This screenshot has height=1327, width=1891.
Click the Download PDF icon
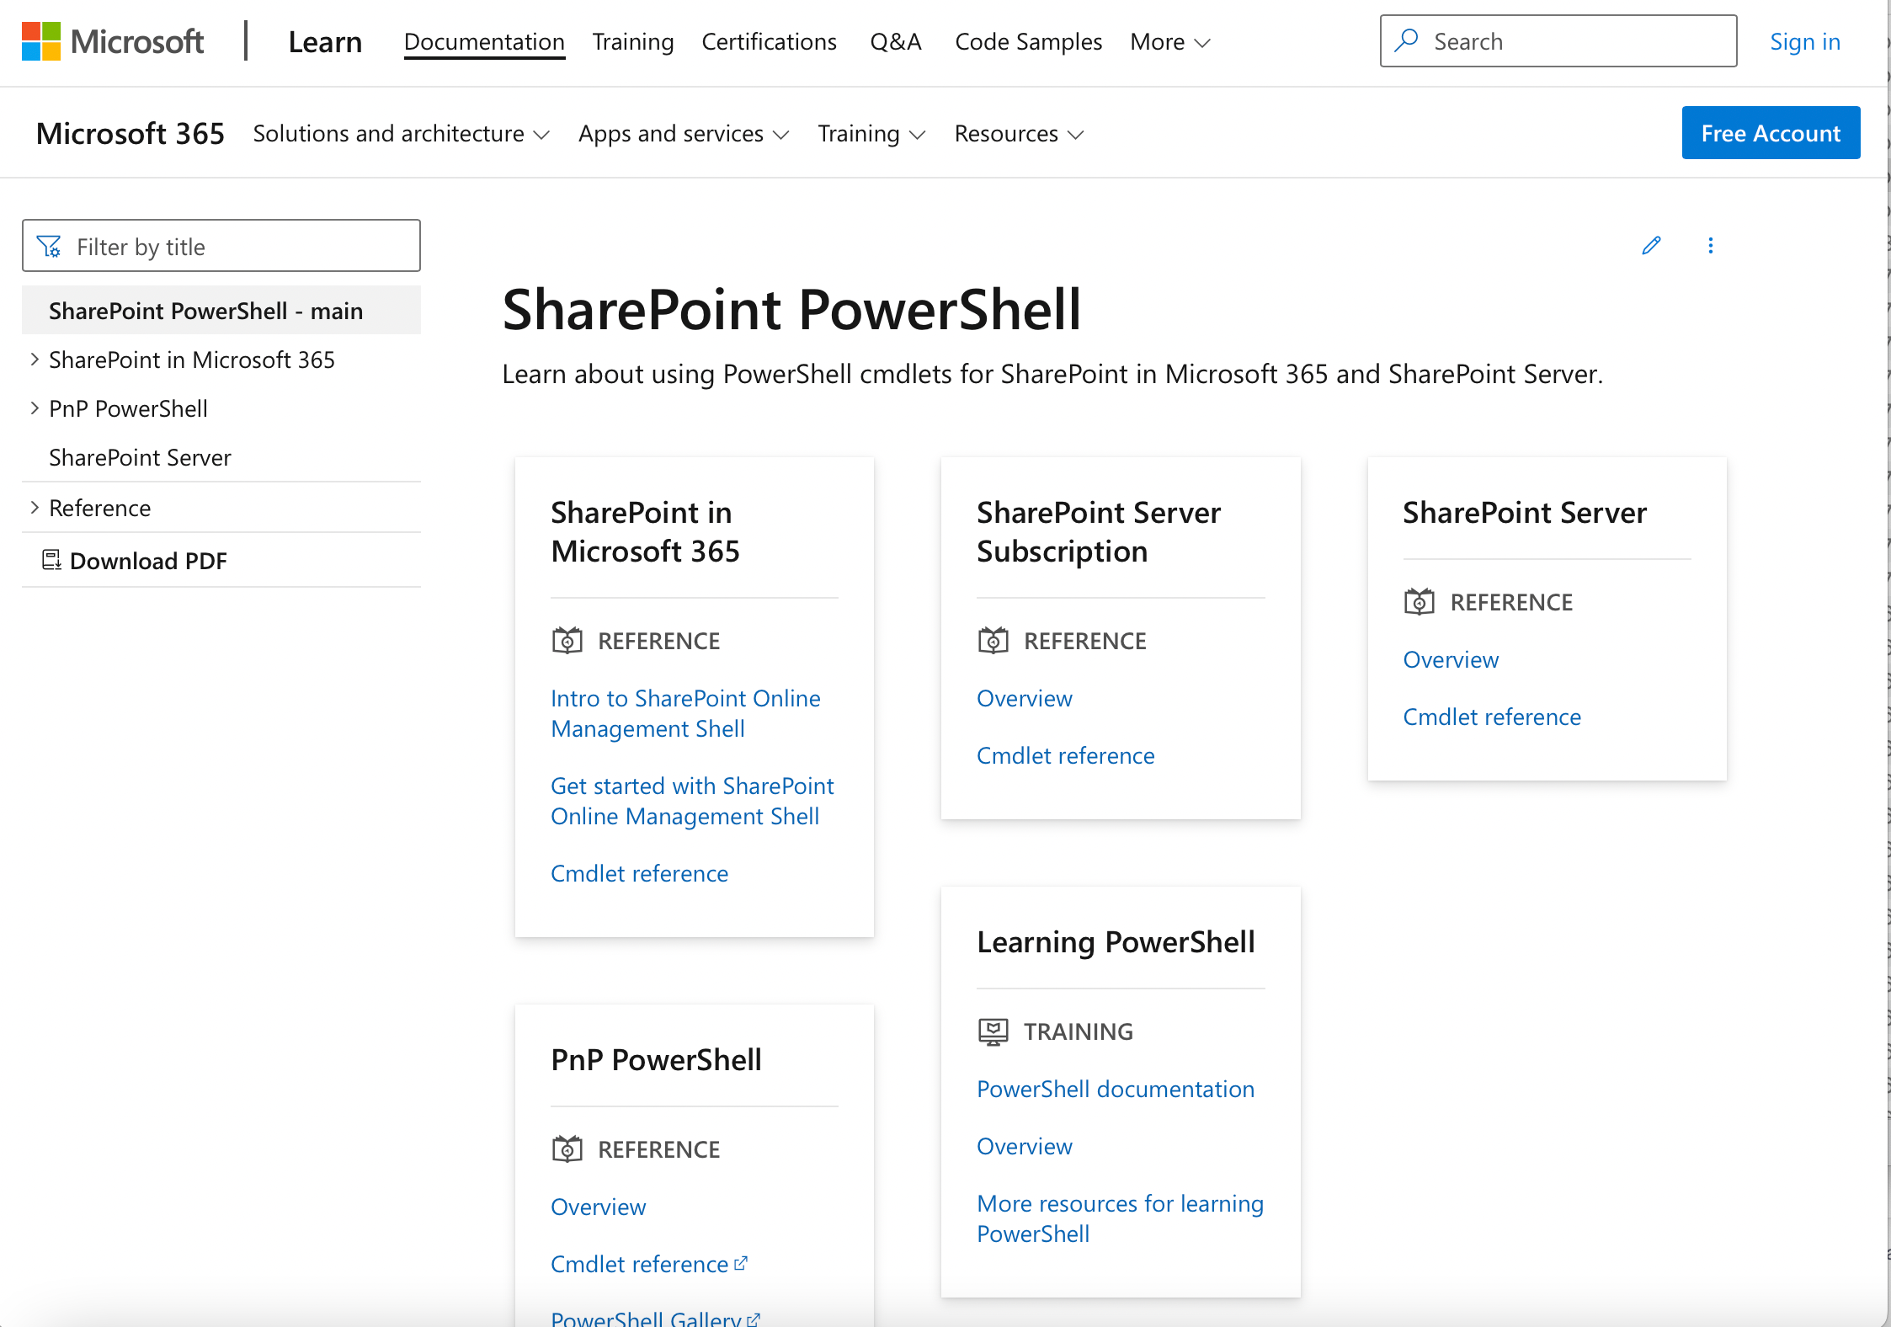(x=52, y=560)
